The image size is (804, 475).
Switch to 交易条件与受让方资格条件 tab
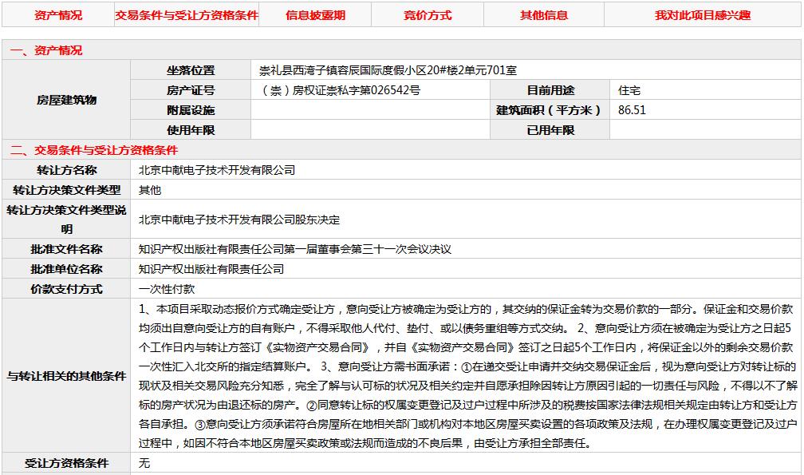pos(187,15)
